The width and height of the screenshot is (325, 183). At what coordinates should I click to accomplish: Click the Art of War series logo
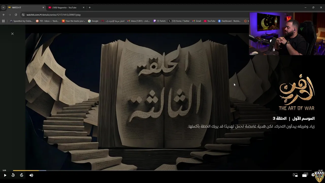pyautogui.click(x=297, y=92)
